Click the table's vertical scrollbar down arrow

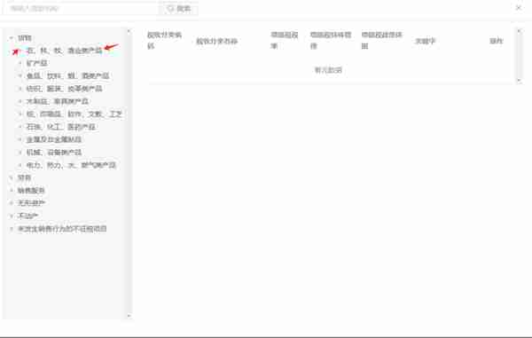[x=519, y=81]
